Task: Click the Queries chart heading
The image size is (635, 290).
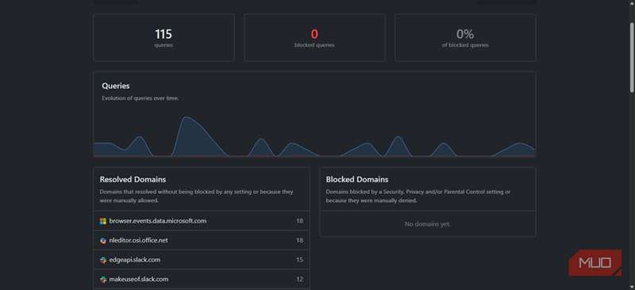Action: pyautogui.click(x=116, y=86)
